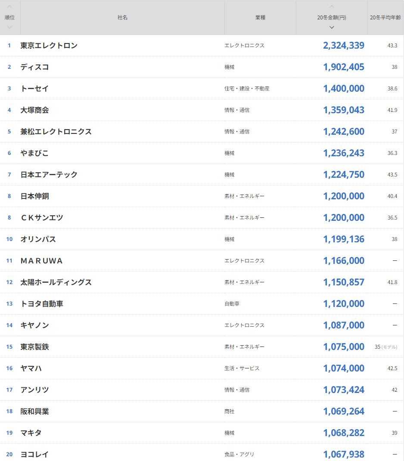Select company 東京製鉄
The width and height of the screenshot is (404, 461).
tap(34, 347)
